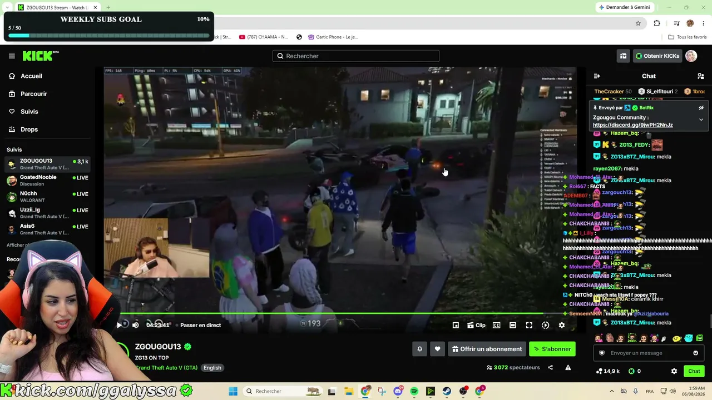Seek on the video progress bar
Screen dimensions: 712x400
click(340, 314)
